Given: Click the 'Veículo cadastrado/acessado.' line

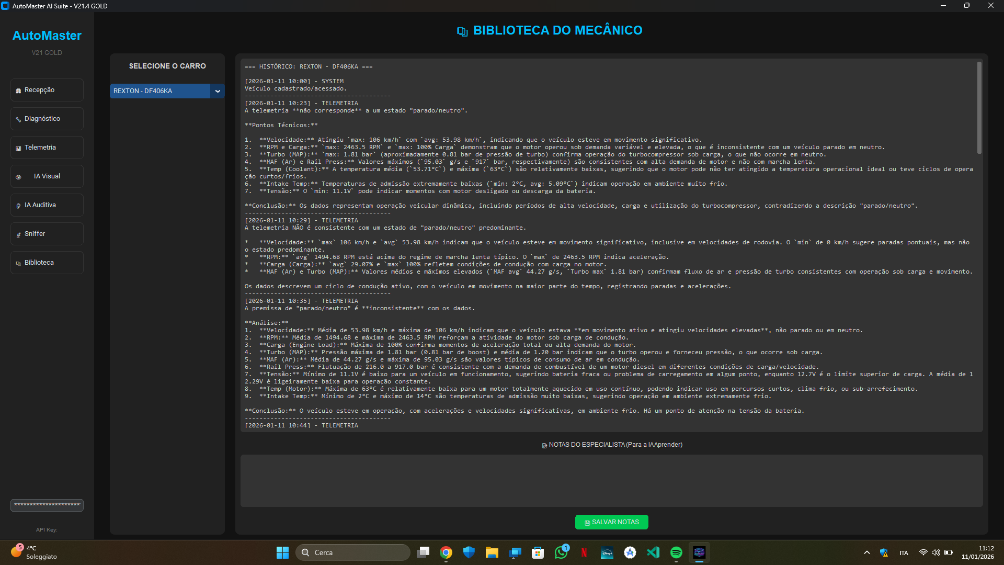Looking at the screenshot, I should click(295, 88).
